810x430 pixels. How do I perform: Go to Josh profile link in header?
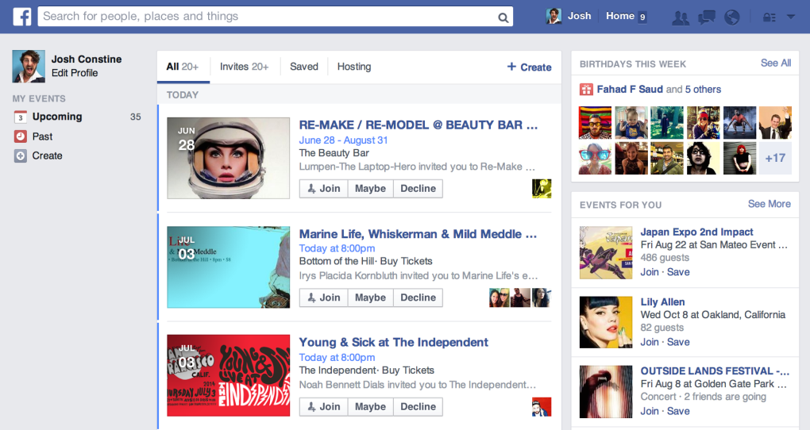pos(579,16)
